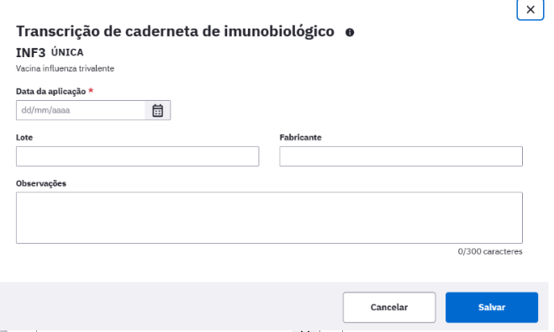Click the "Transcrição de caderneta de imunobiológico" heading
Screen dimensions: 554x332
tap(175, 31)
